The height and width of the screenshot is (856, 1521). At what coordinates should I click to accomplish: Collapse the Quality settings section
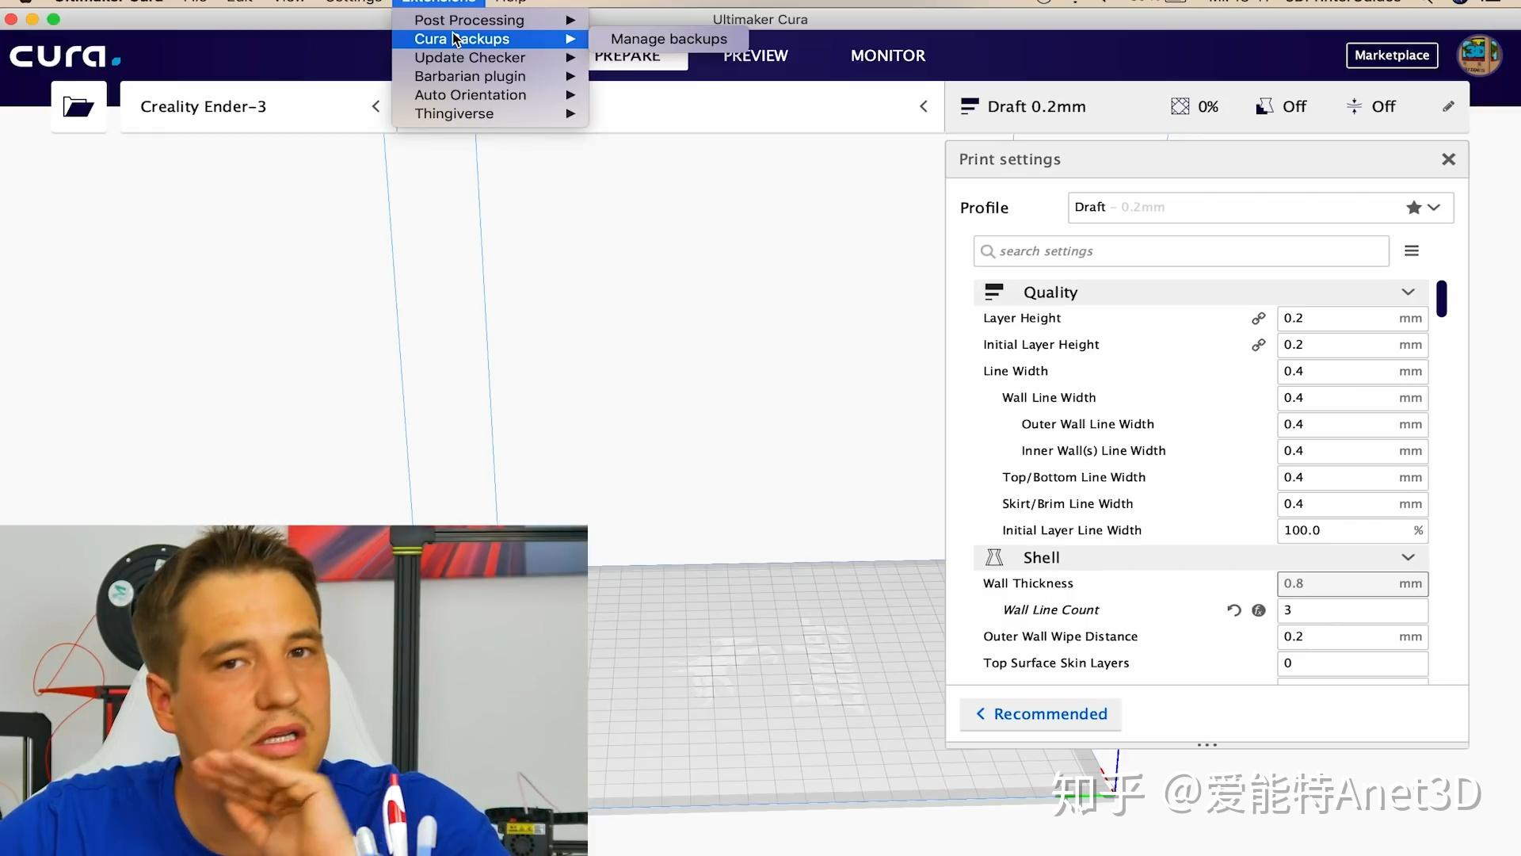pos(1407,292)
